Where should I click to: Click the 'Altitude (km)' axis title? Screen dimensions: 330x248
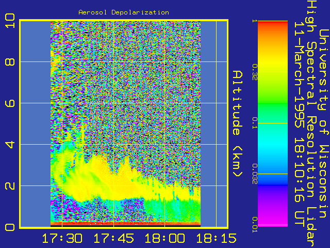[238, 123]
